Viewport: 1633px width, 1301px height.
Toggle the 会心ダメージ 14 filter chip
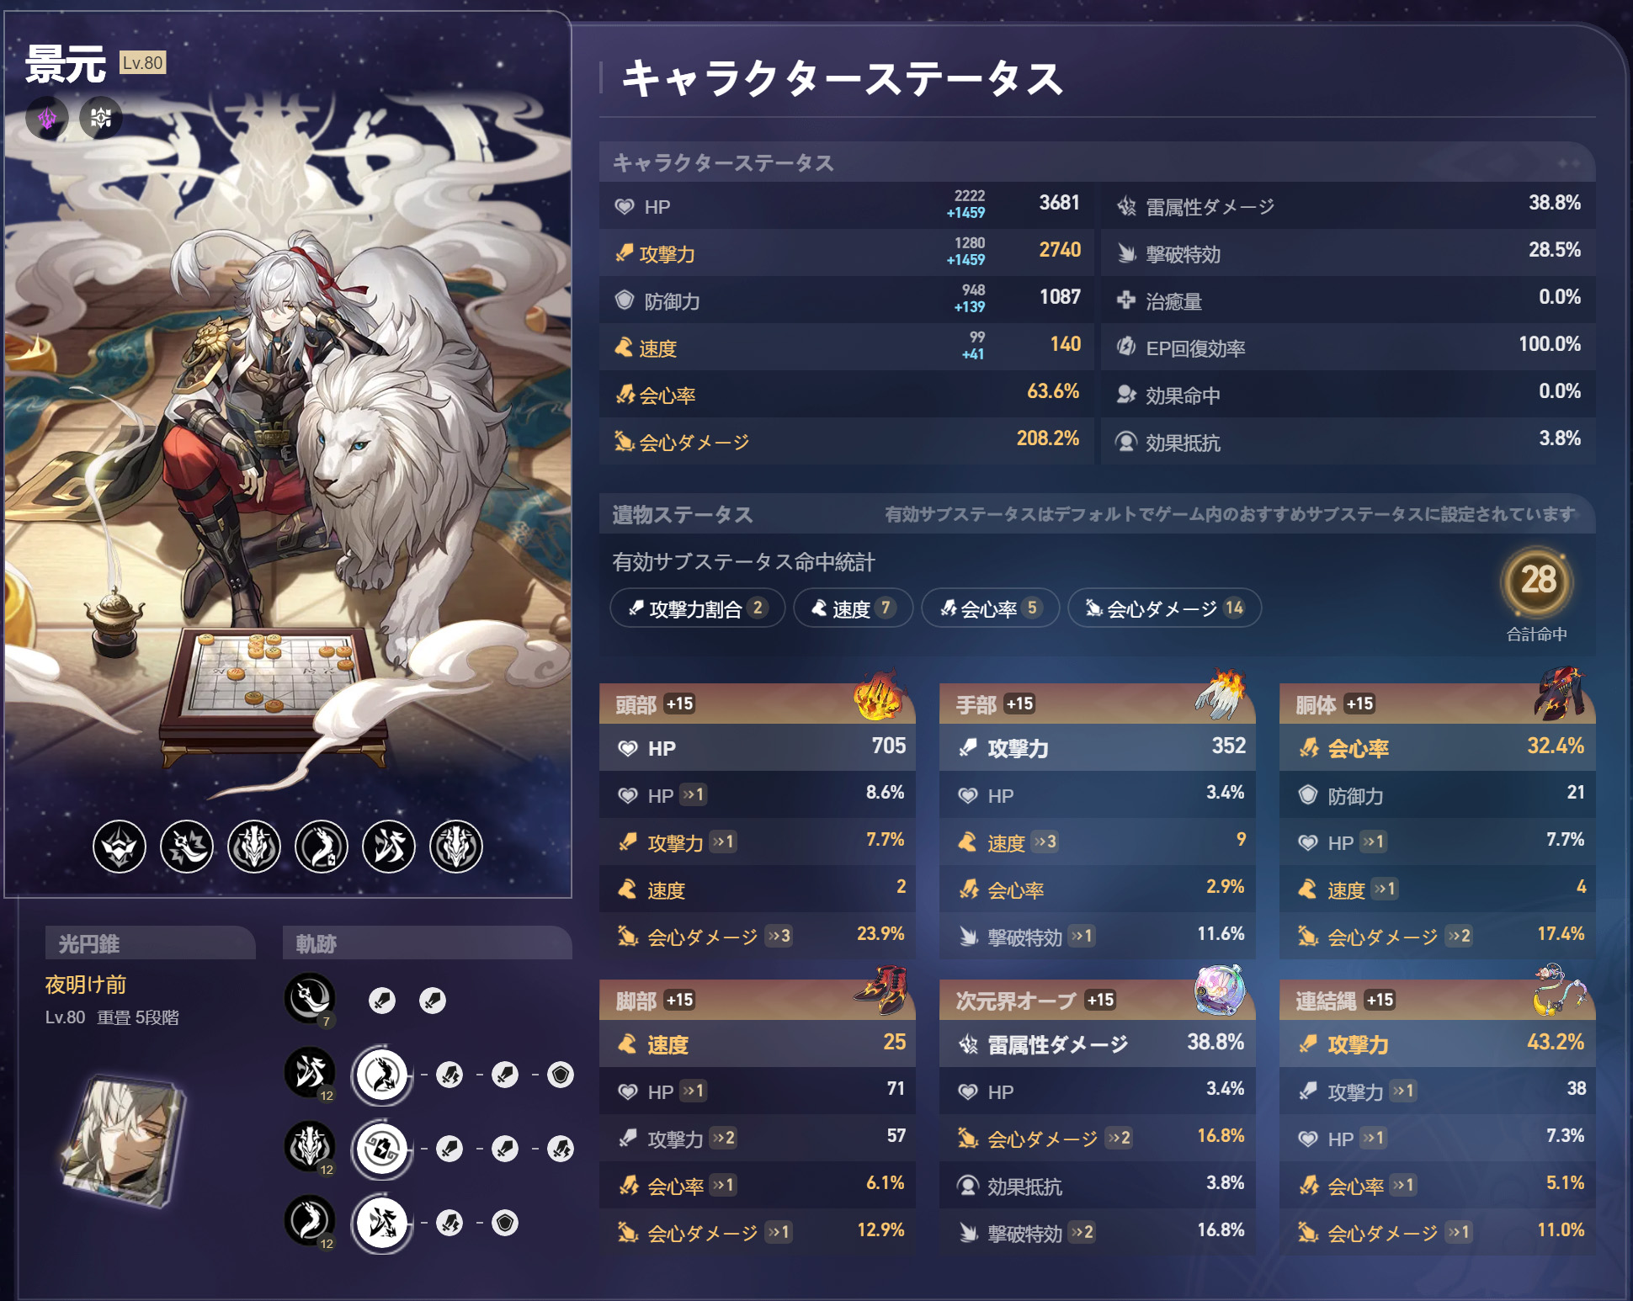[1164, 608]
